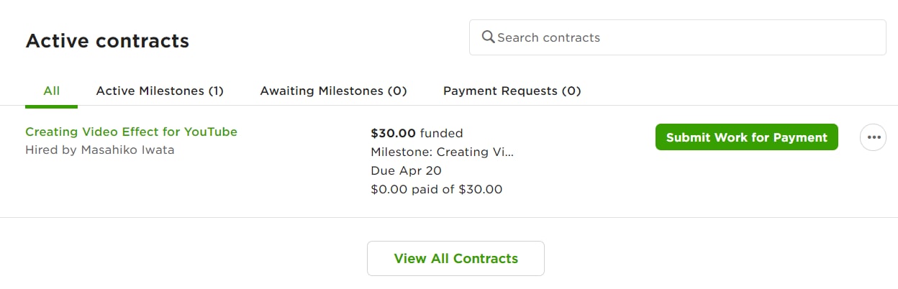The width and height of the screenshot is (898, 289).
Task: Go to Payment Requests (0) tab
Action: point(512,91)
